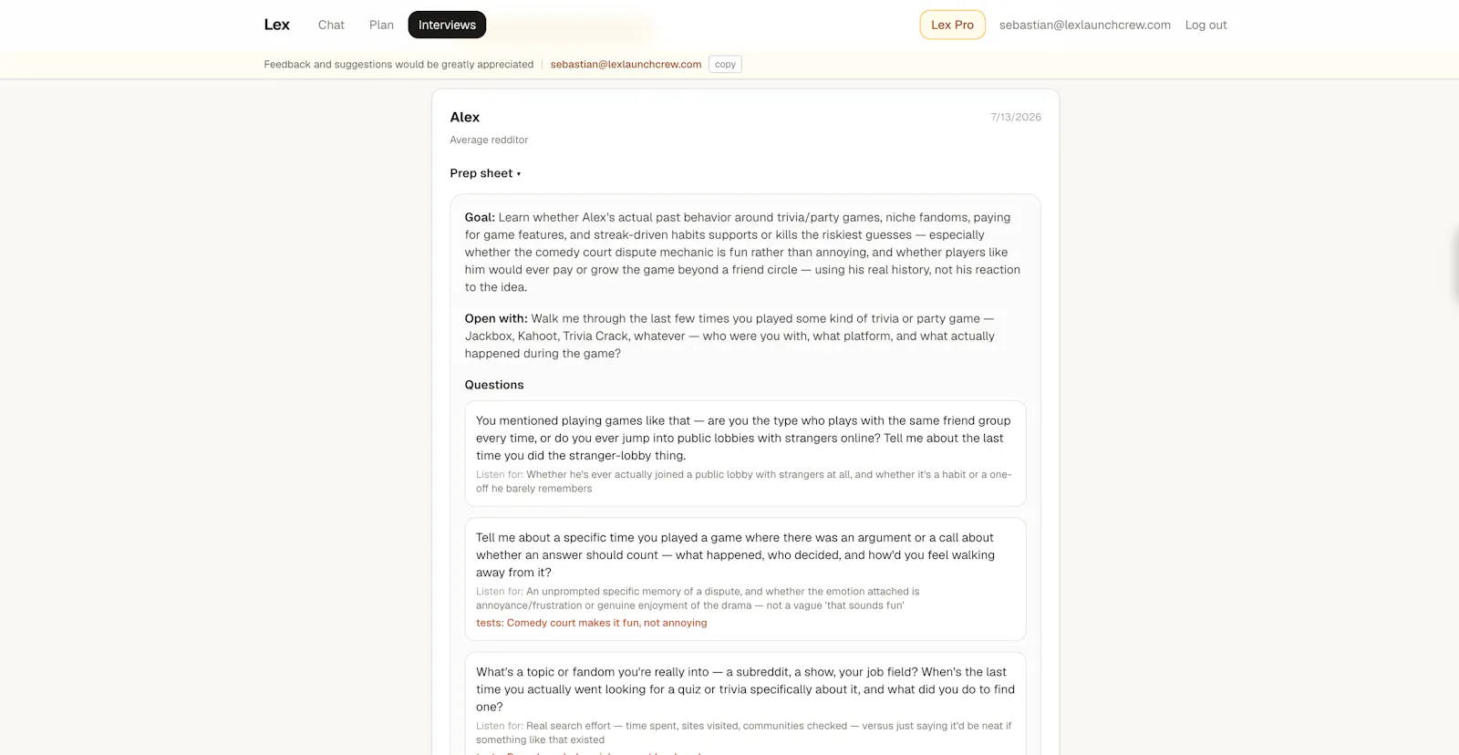The image size is (1459, 755).
Task: Open the feedback email link
Action: 626,64
